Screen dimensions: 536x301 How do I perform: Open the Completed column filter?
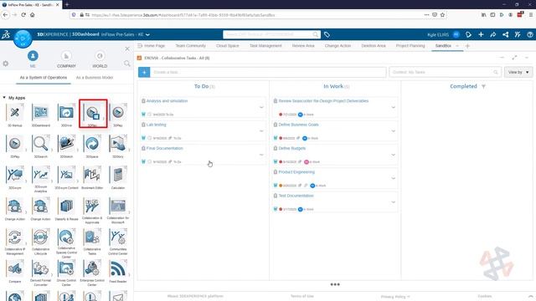tap(483, 86)
